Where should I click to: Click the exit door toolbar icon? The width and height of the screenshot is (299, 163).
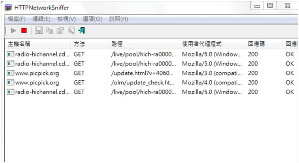click(82, 31)
